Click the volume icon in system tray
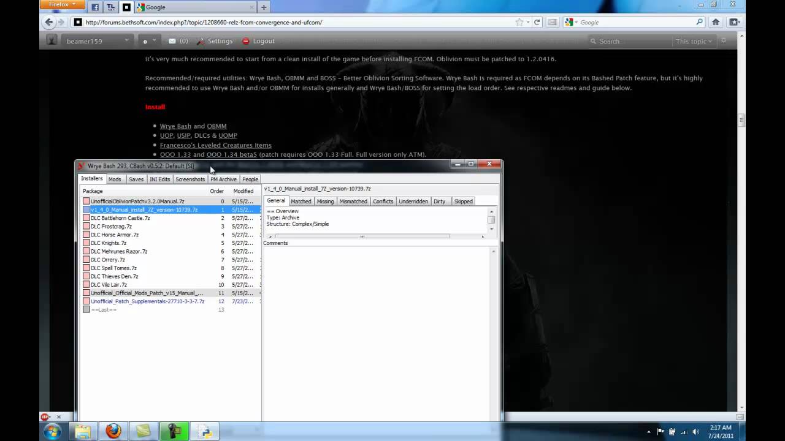Screen dimensions: 785x441 pyautogui.click(x=697, y=432)
